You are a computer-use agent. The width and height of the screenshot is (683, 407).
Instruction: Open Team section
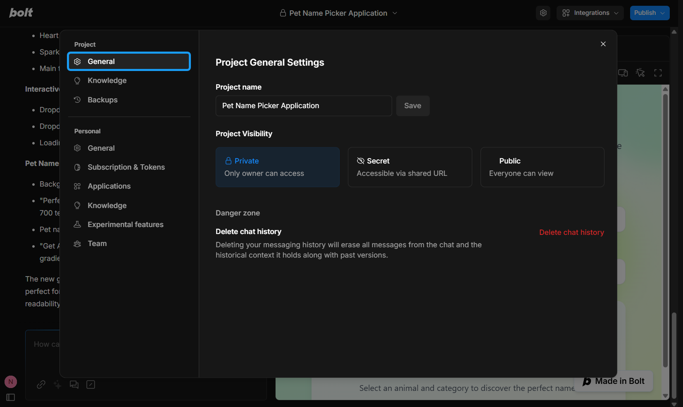[x=129, y=244]
